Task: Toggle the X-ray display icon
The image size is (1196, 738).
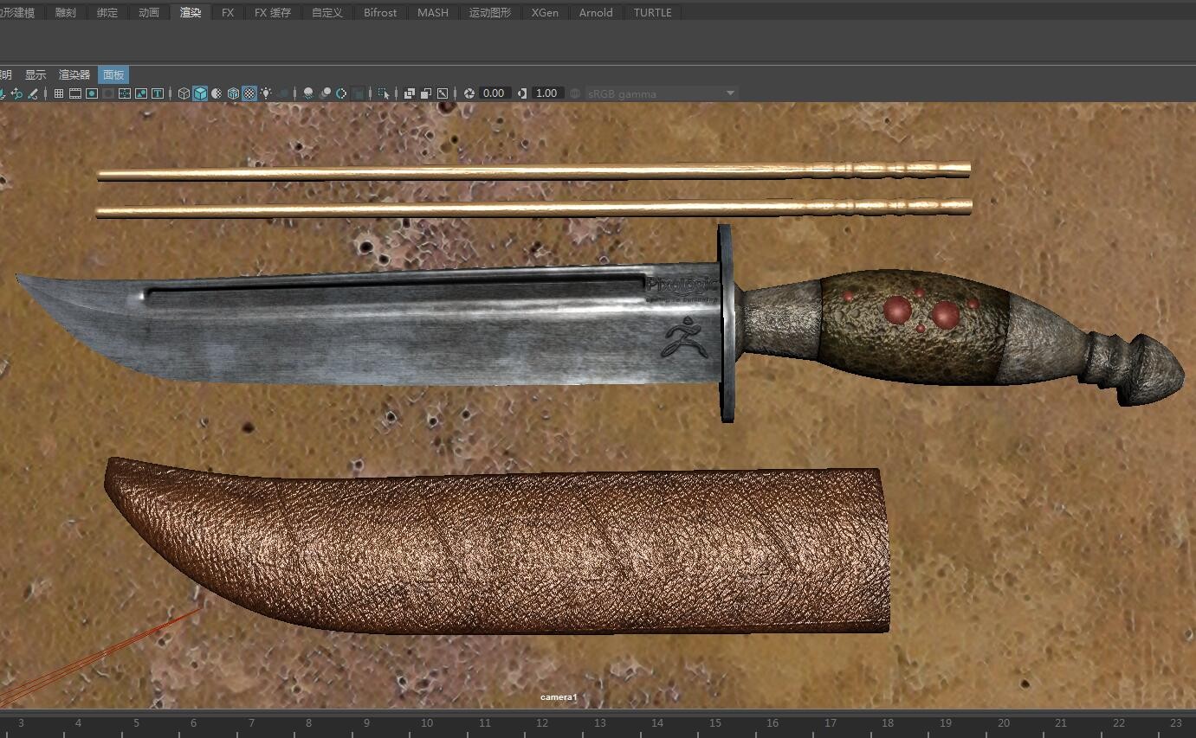Action: [x=409, y=93]
